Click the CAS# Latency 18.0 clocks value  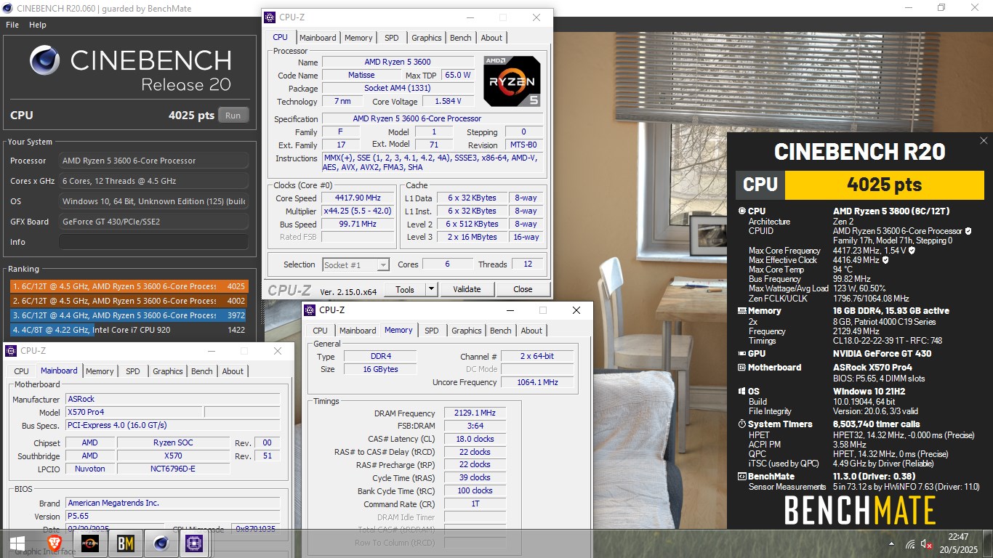(x=475, y=439)
